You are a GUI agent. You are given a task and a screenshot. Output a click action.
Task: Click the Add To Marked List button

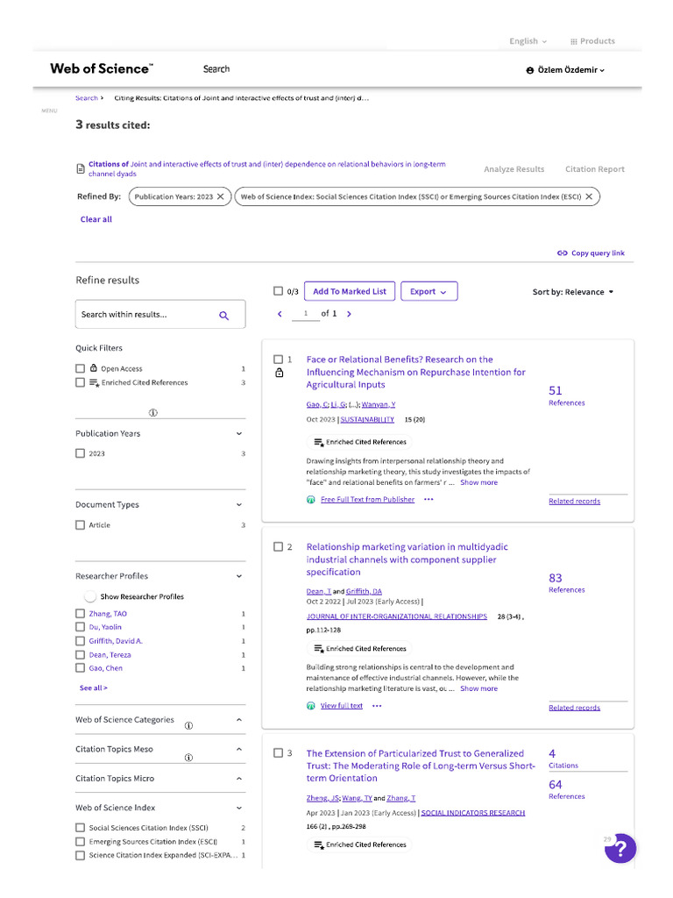349,292
